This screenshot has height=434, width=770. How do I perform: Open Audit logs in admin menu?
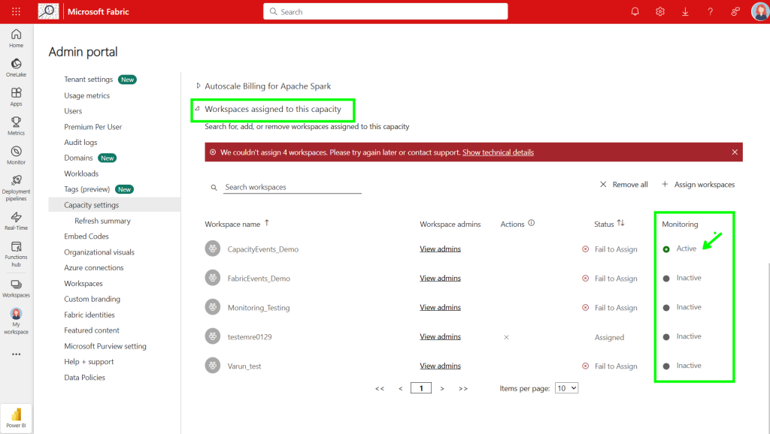click(80, 143)
